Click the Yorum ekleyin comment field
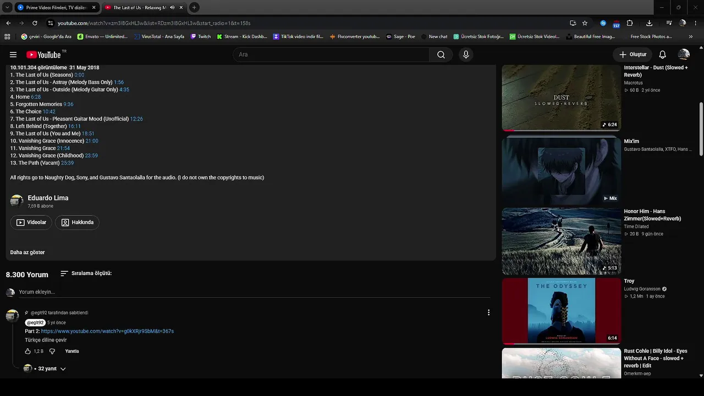Image resolution: width=704 pixels, height=396 pixels. pyautogui.click(x=255, y=292)
